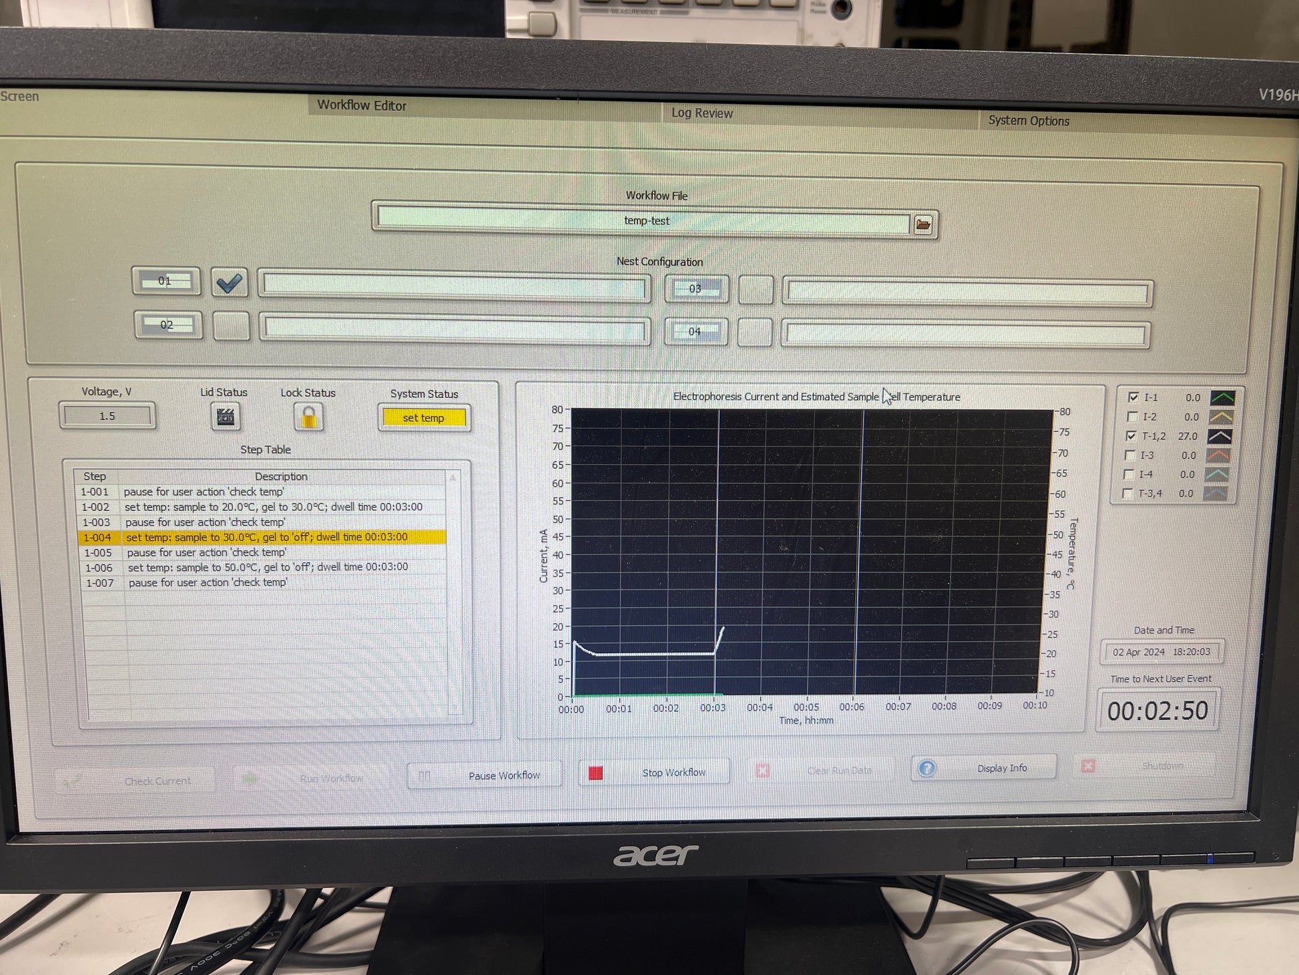
Task: Click the yellow 'set temp' system status indicator
Action: click(x=424, y=418)
